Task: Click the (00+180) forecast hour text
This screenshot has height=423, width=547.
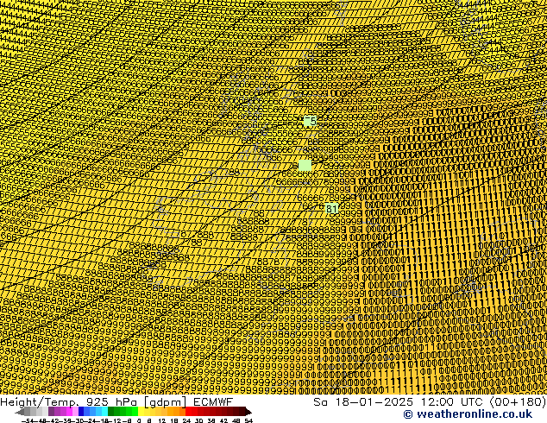Action: (519, 401)
